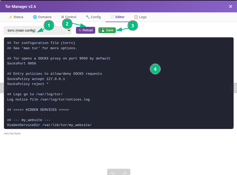Go to next image with right chevron
Screen dimensions: 237x175
click(235, 88)
